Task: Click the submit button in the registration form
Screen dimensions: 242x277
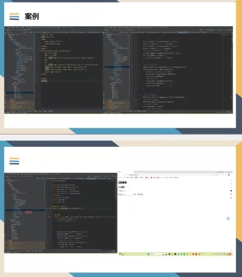Action: pyautogui.click(x=142, y=195)
